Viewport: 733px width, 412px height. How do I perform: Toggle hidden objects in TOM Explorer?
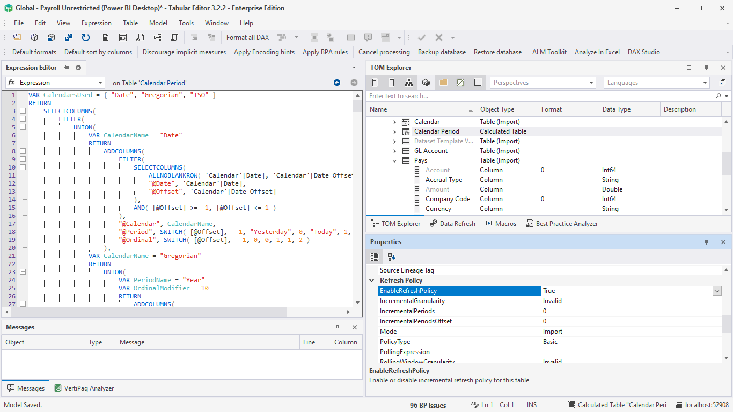460,83
